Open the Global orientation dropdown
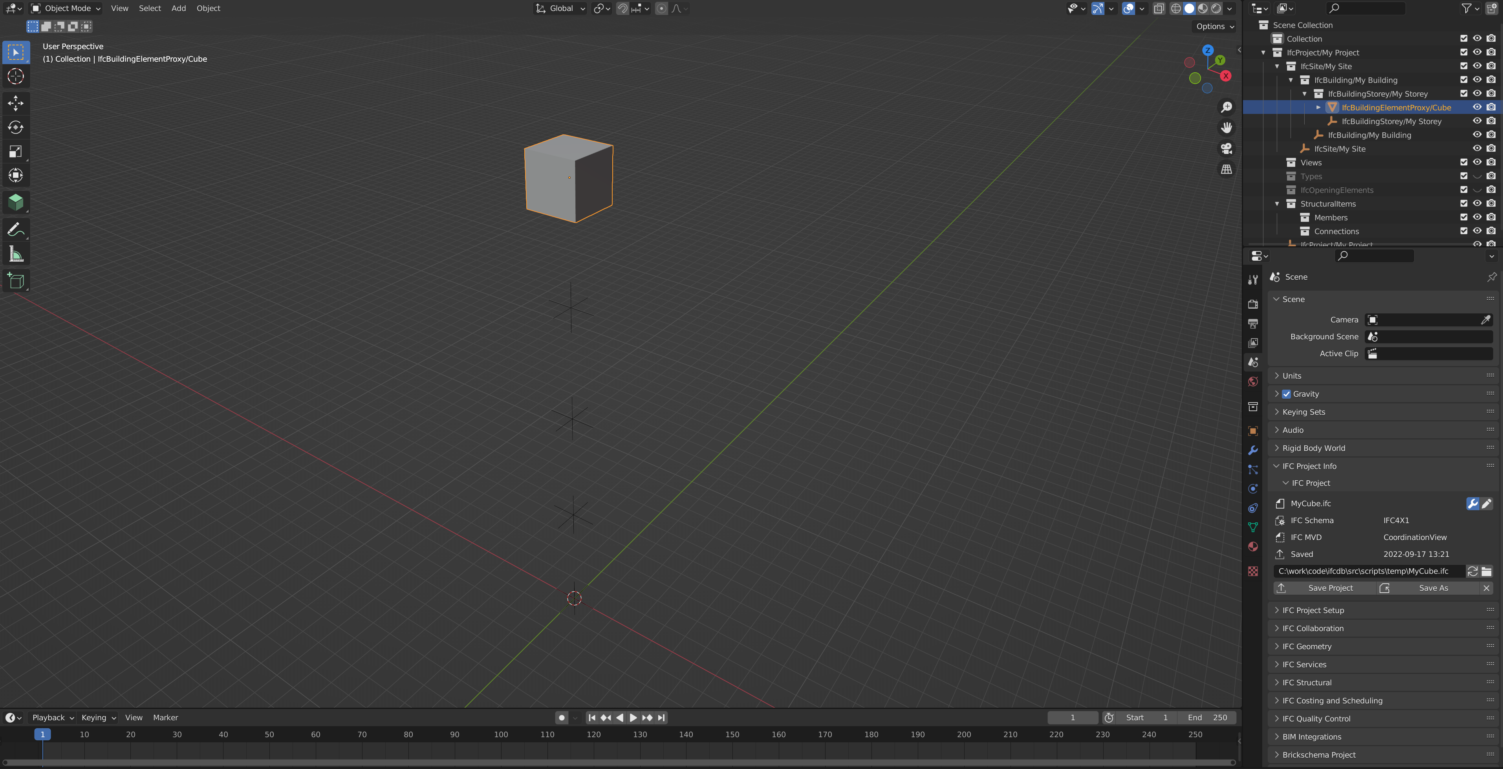This screenshot has height=769, width=1503. point(561,8)
